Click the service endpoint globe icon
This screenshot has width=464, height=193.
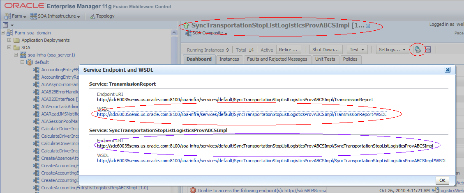pos(418,50)
